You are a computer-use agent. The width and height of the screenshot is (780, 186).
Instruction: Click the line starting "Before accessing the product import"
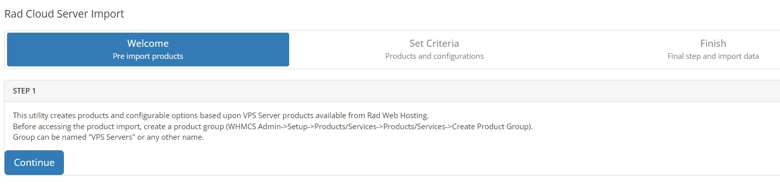click(x=273, y=126)
